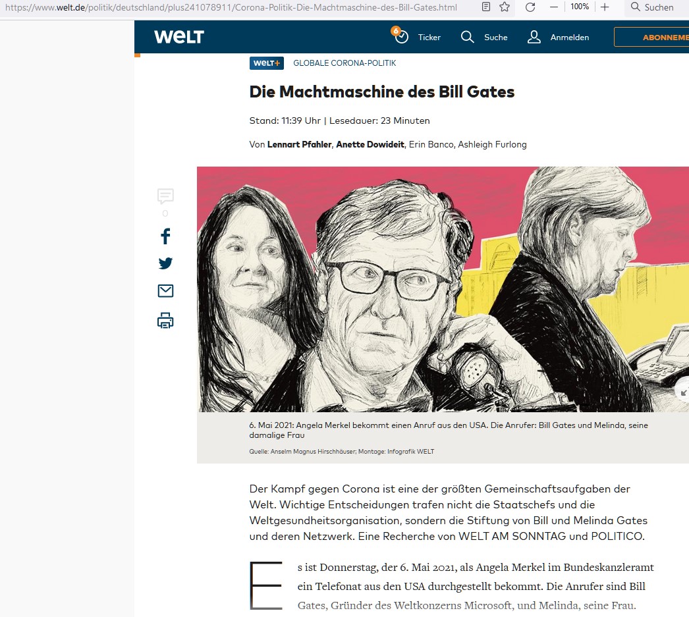Open Anmelden user profile icon

tap(534, 37)
